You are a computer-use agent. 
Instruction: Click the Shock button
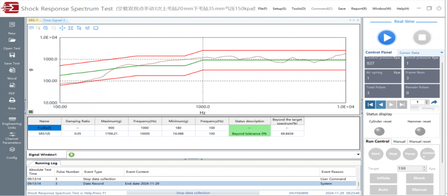(419, 178)
